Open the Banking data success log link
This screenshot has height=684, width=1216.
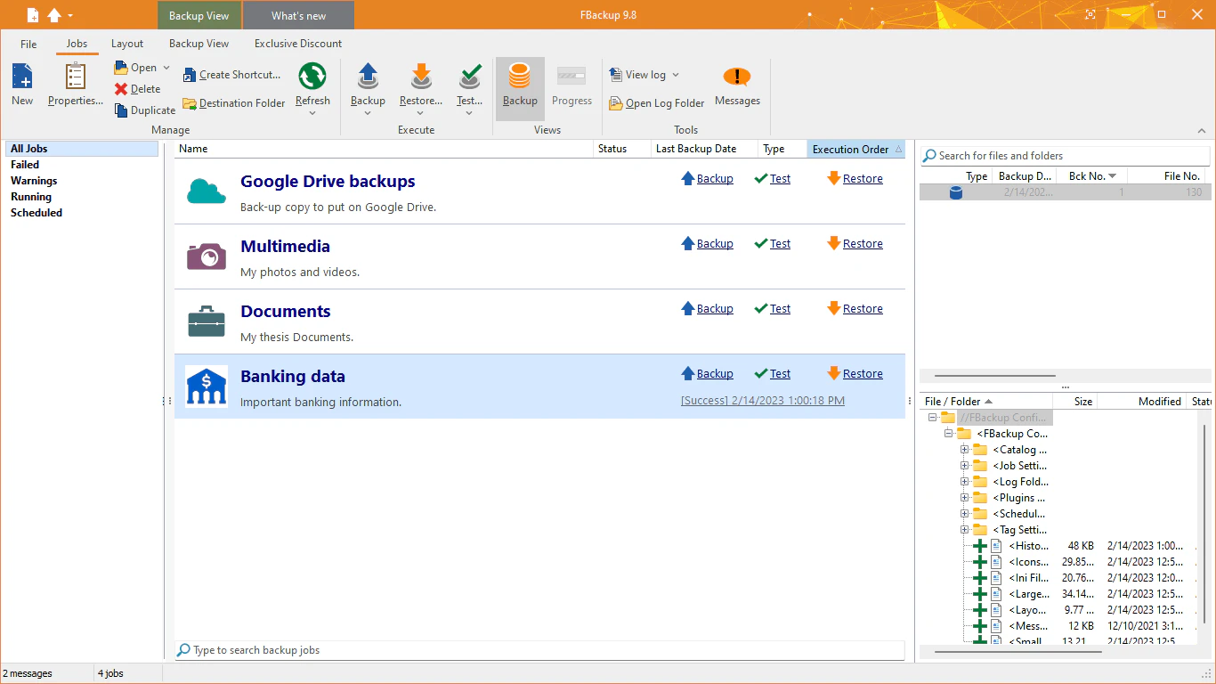click(763, 400)
